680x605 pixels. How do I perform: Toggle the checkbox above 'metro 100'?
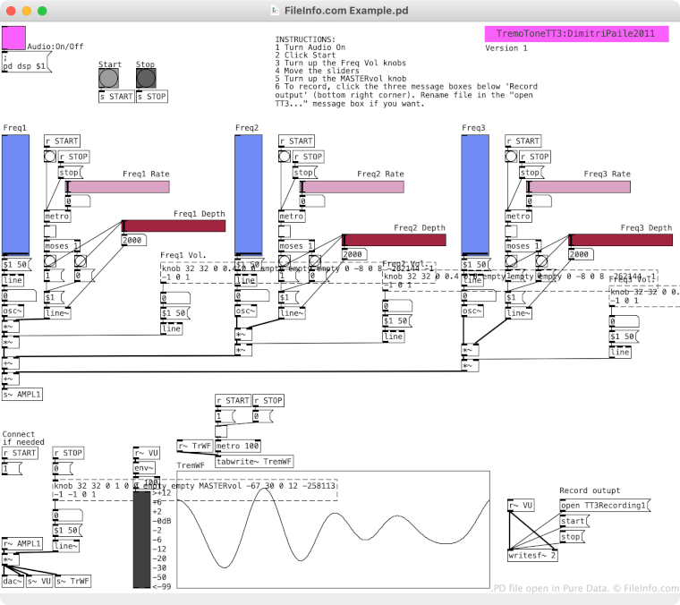pyautogui.click(x=221, y=431)
